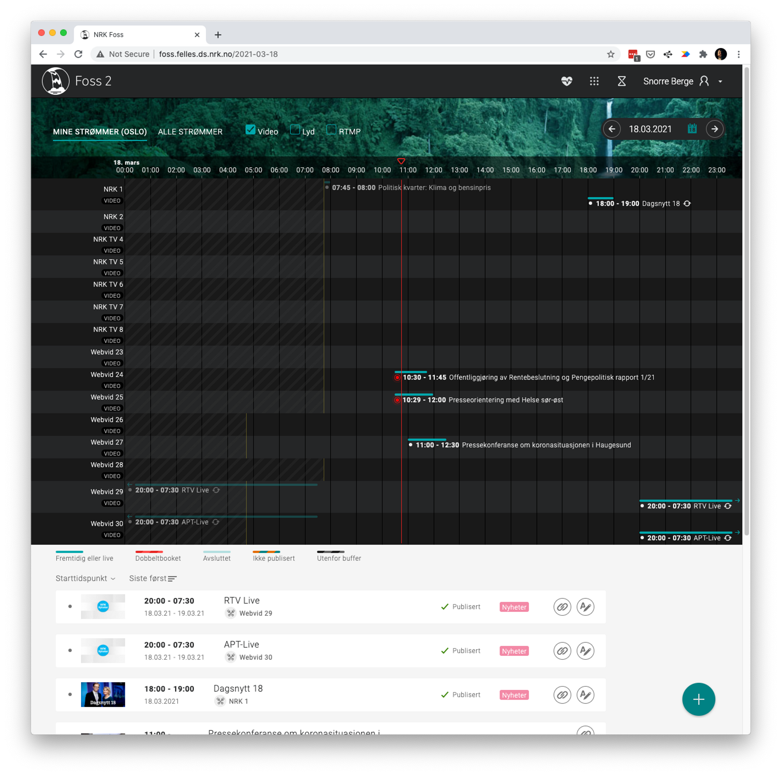The width and height of the screenshot is (781, 775).
Task: Edit the Dagsnytt 18 stream entry
Action: [585, 695]
